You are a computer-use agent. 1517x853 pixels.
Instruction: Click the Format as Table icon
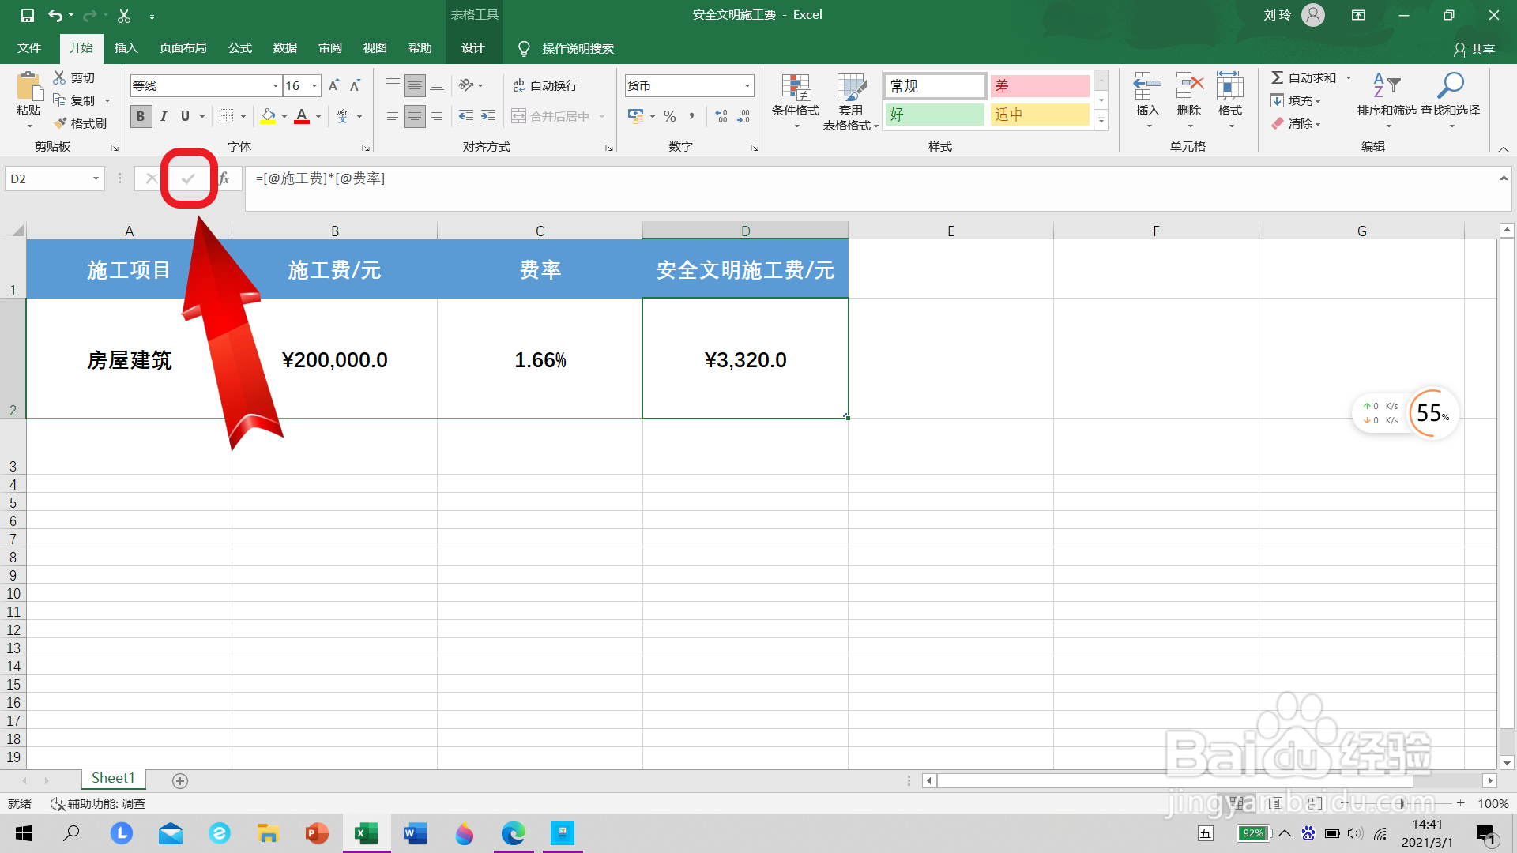[851, 88]
